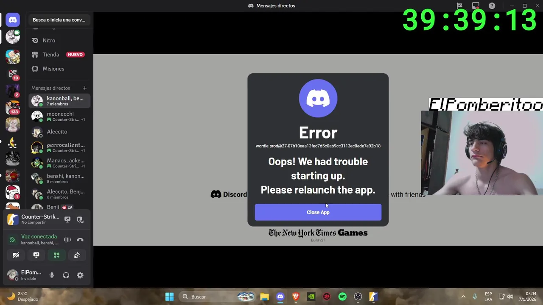Image resolution: width=543 pixels, height=305 pixels.
Task: Create new direct message with plus icon
Action: tap(85, 88)
